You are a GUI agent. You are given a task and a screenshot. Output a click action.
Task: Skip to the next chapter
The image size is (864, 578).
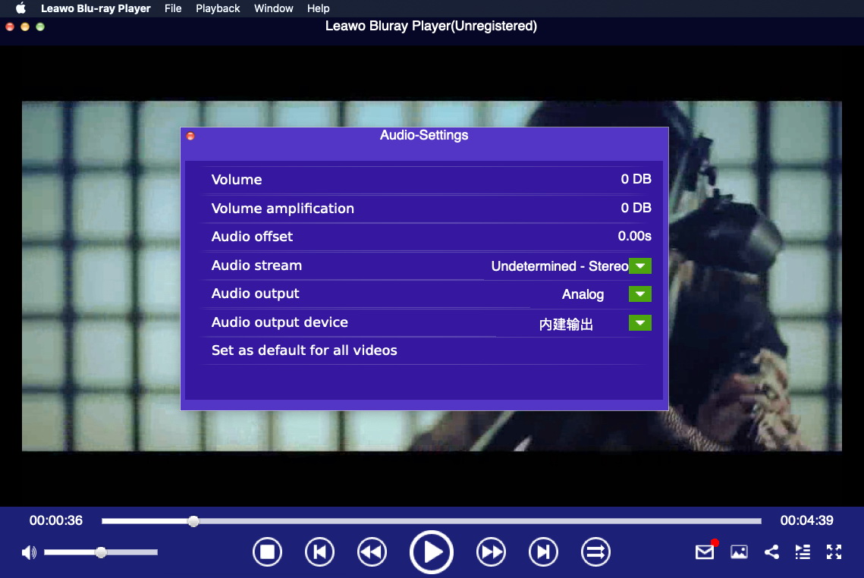[x=543, y=551]
